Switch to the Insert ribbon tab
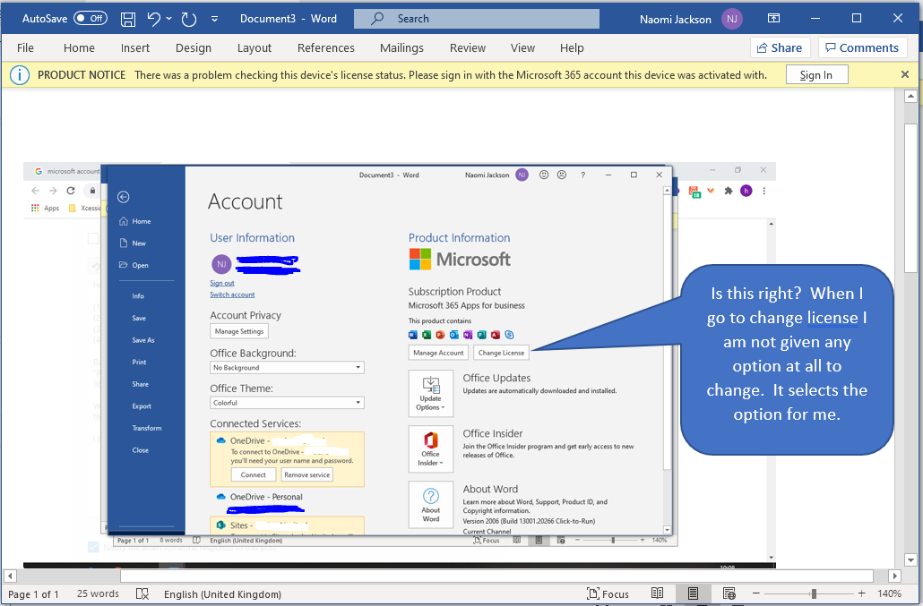The width and height of the screenshot is (923, 606). 134,47
